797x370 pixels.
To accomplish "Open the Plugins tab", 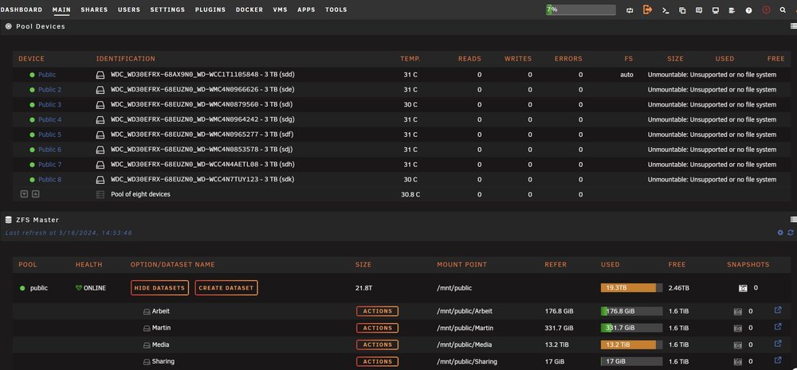I will (210, 10).
